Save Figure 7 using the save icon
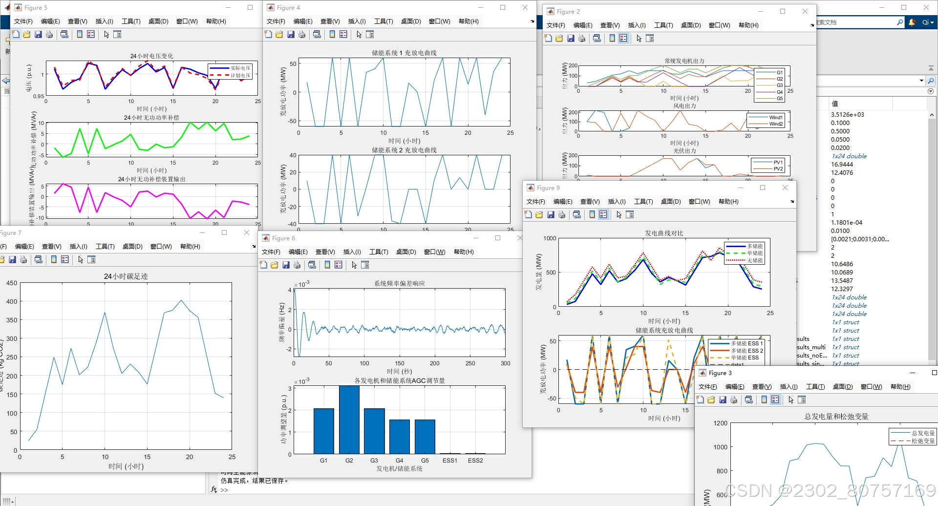938x506 pixels. point(12,259)
